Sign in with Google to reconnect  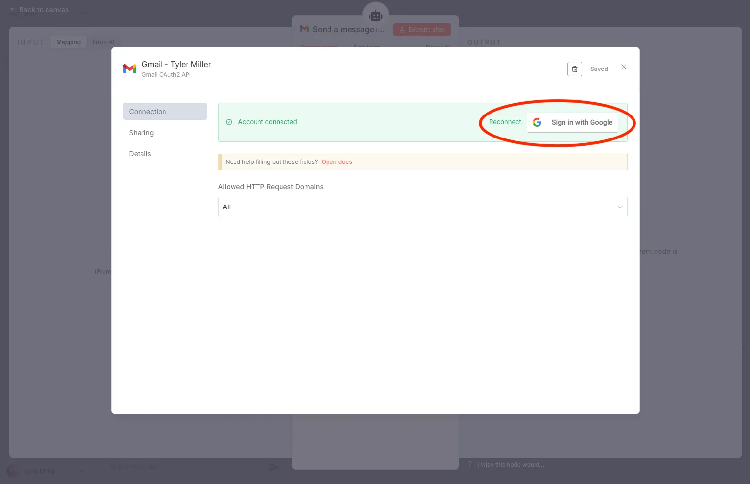click(x=572, y=122)
